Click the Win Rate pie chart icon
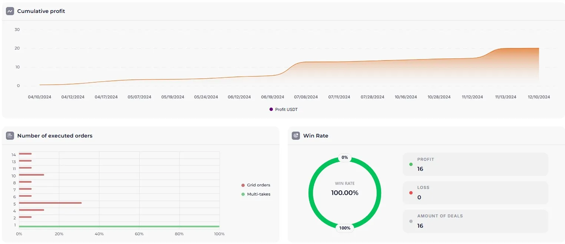 296,136
